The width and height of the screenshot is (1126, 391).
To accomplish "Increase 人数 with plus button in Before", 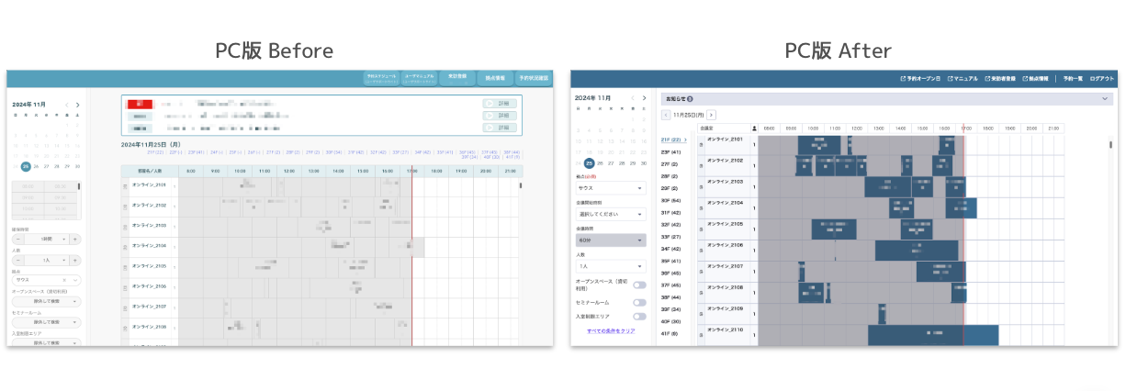I will tap(75, 261).
